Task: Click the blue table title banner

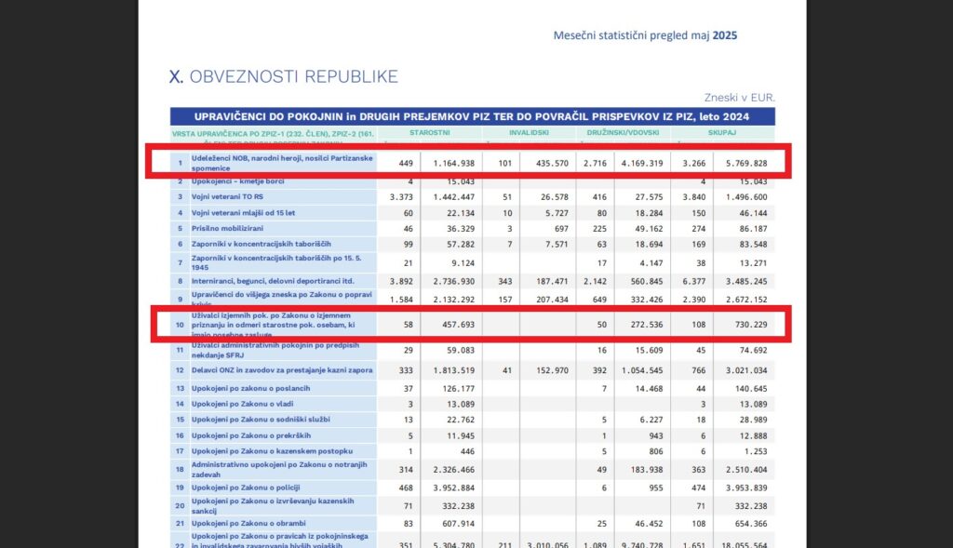Action: point(472,116)
